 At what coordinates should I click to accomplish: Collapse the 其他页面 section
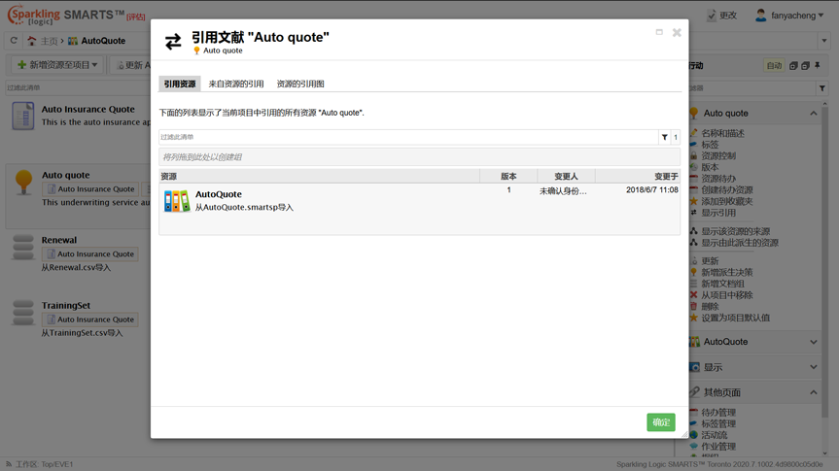click(813, 392)
